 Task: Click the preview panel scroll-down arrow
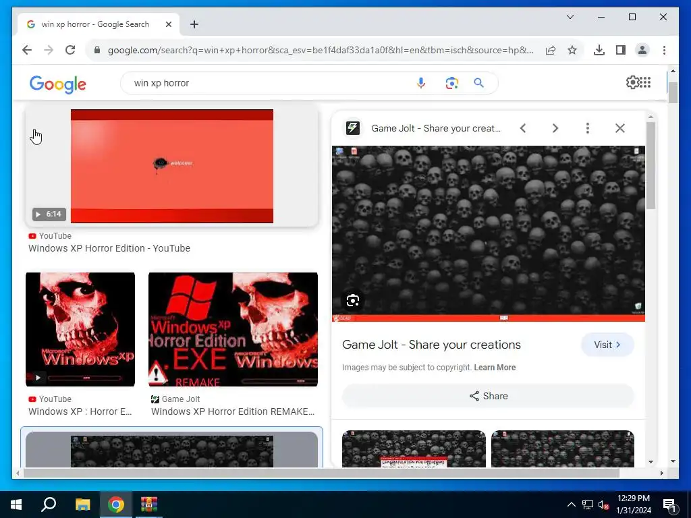click(651, 462)
